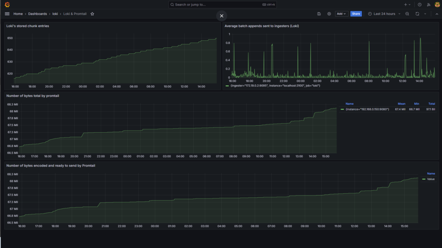Open Loki's stored chunk entries panel title

coord(28,26)
